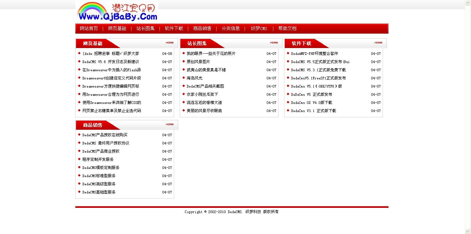This screenshot has width=471, height=234.
Task: Click the 网页基础 panel title
Action: tap(93, 43)
